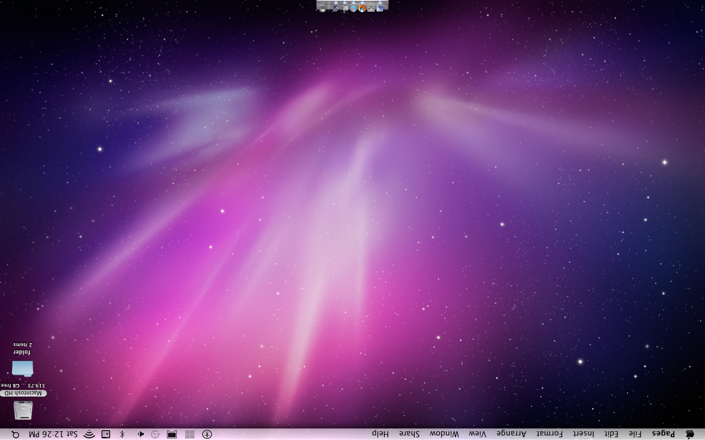Click the Spaces grid icon in menu bar
705x440 pixels.
[189, 434]
